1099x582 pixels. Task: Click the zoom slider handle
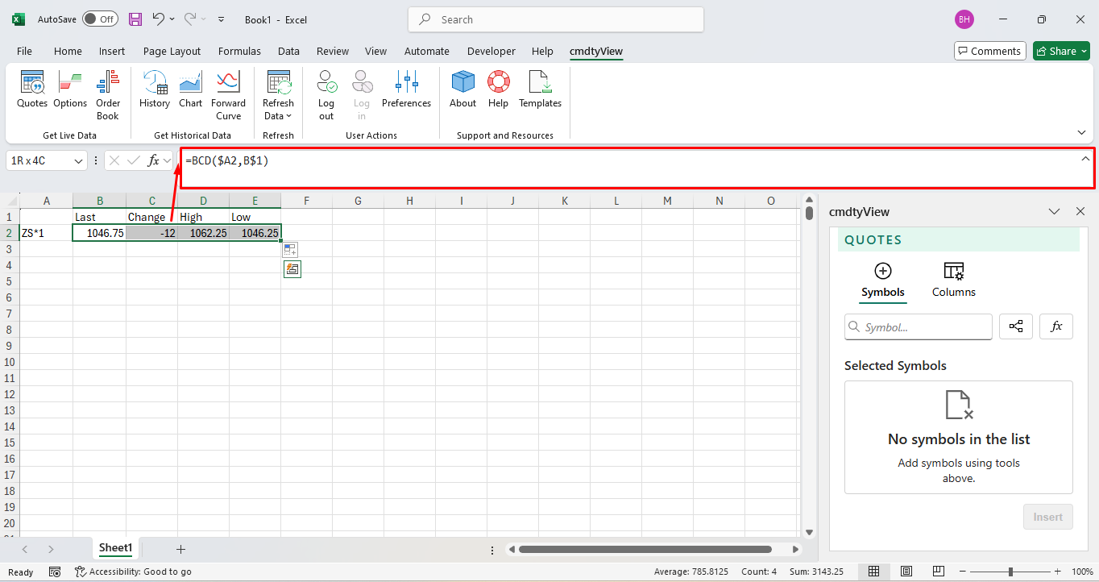point(1010,572)
